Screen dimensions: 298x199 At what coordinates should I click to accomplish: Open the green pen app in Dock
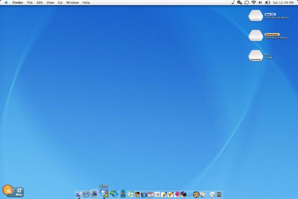pos(163,194)
